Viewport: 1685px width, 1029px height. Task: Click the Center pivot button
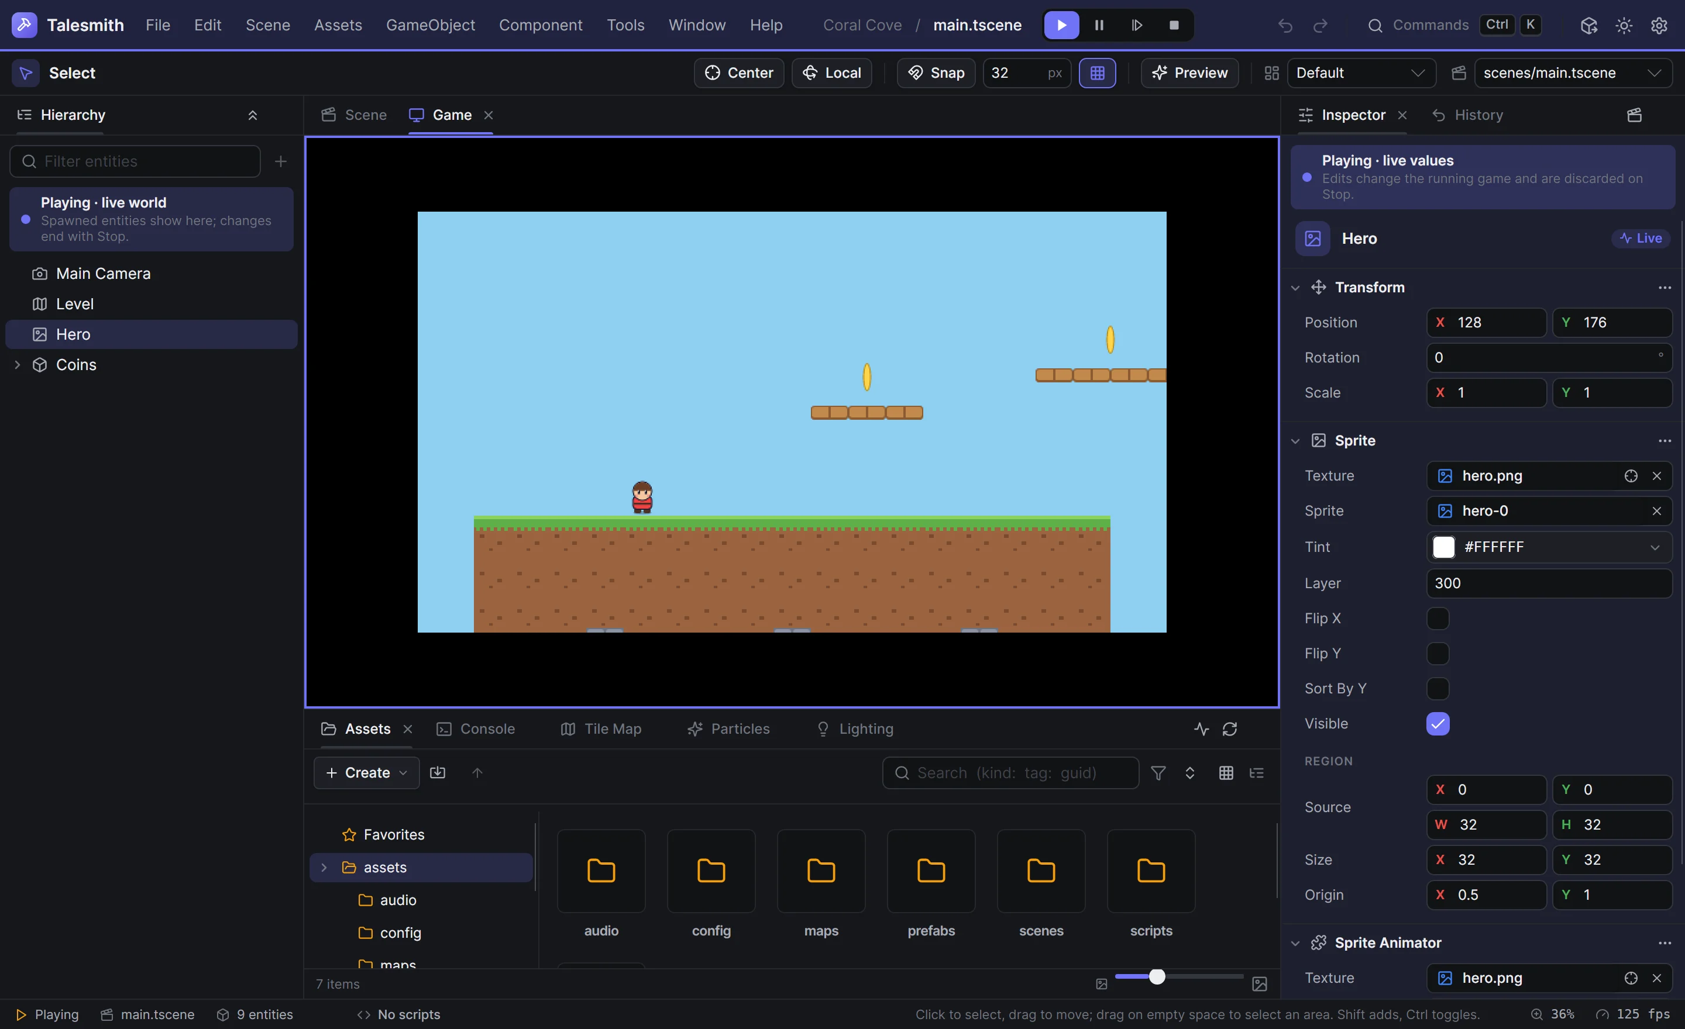738,72
